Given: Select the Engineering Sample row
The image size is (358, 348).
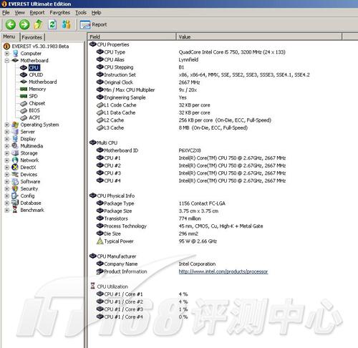Looking at the screenshot, I should click(142, 97).
